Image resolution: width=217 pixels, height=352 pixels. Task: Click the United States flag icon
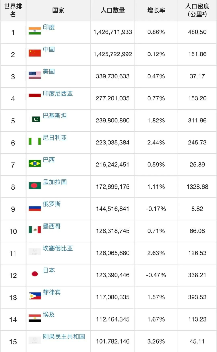(35, 75)
